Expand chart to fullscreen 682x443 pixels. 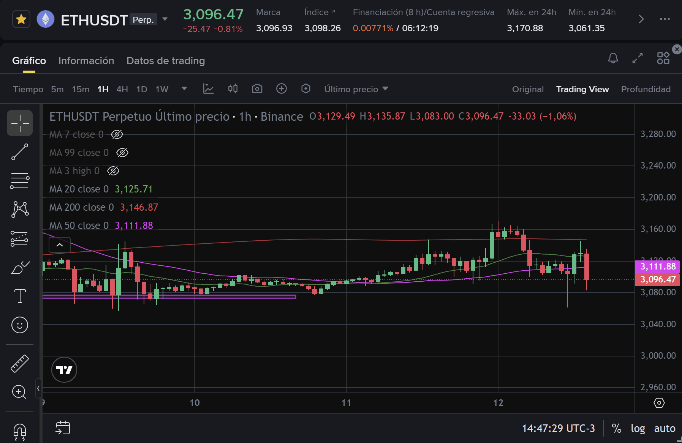pyautogui.click(x=638, y=58)
